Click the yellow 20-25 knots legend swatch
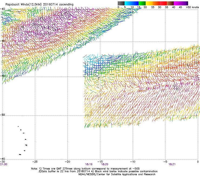This screenshot has height=176, width=200. click(149, 3)
